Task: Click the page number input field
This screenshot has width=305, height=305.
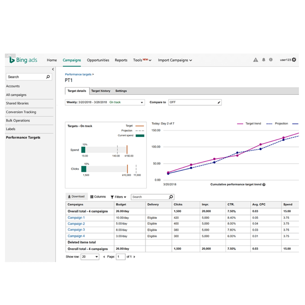Action: pyautogui.click(x=121, y=257)
